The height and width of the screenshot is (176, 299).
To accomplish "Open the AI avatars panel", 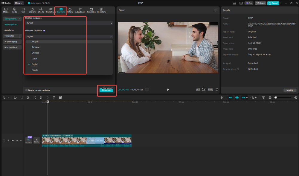I will coord(101,10).
